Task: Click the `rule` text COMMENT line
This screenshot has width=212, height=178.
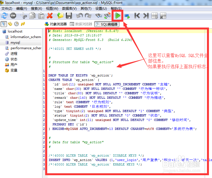Action: pyautogui.click(x=83, y=102)
